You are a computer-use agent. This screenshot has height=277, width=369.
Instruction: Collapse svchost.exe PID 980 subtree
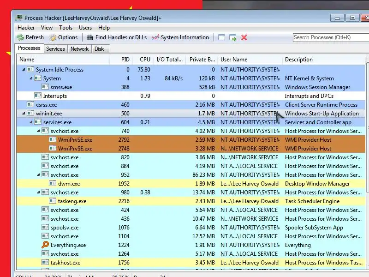(x=38, y=192)
